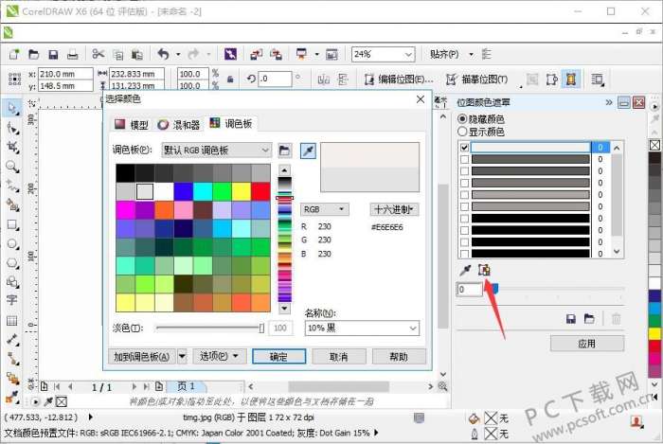The width and height of the screenshot is (663, 444).
Task: Click the eyedropper in the color mask panel
Action: pos(464,270)
